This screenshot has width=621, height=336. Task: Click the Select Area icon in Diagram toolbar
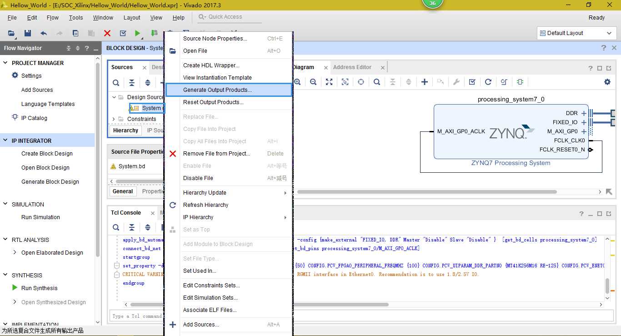[x=345, y=82]
